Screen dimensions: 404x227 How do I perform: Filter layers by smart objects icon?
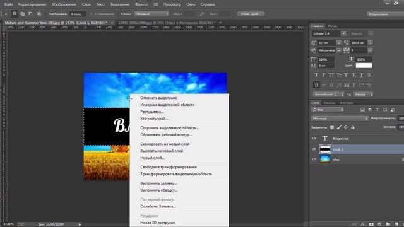pyautogui.click(x=393, y=110)
